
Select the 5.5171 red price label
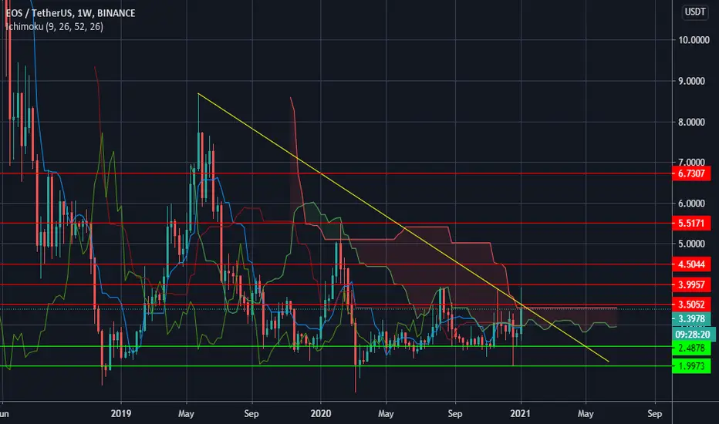tap(691, 224)
